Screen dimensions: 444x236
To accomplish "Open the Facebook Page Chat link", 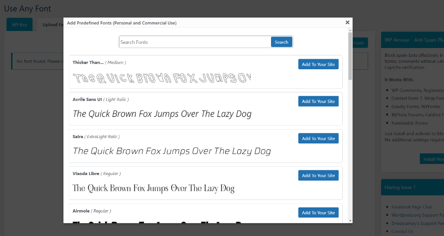I will coord(412,207).
